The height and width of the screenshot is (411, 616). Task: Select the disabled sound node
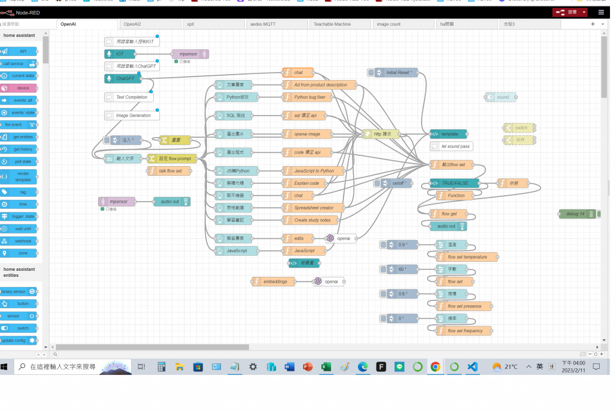[x=500, y=97]
